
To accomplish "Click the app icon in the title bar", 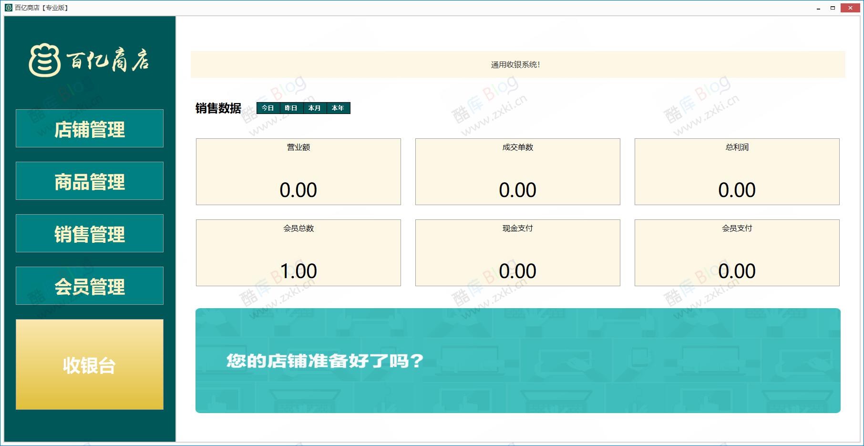I will [8, 8].
